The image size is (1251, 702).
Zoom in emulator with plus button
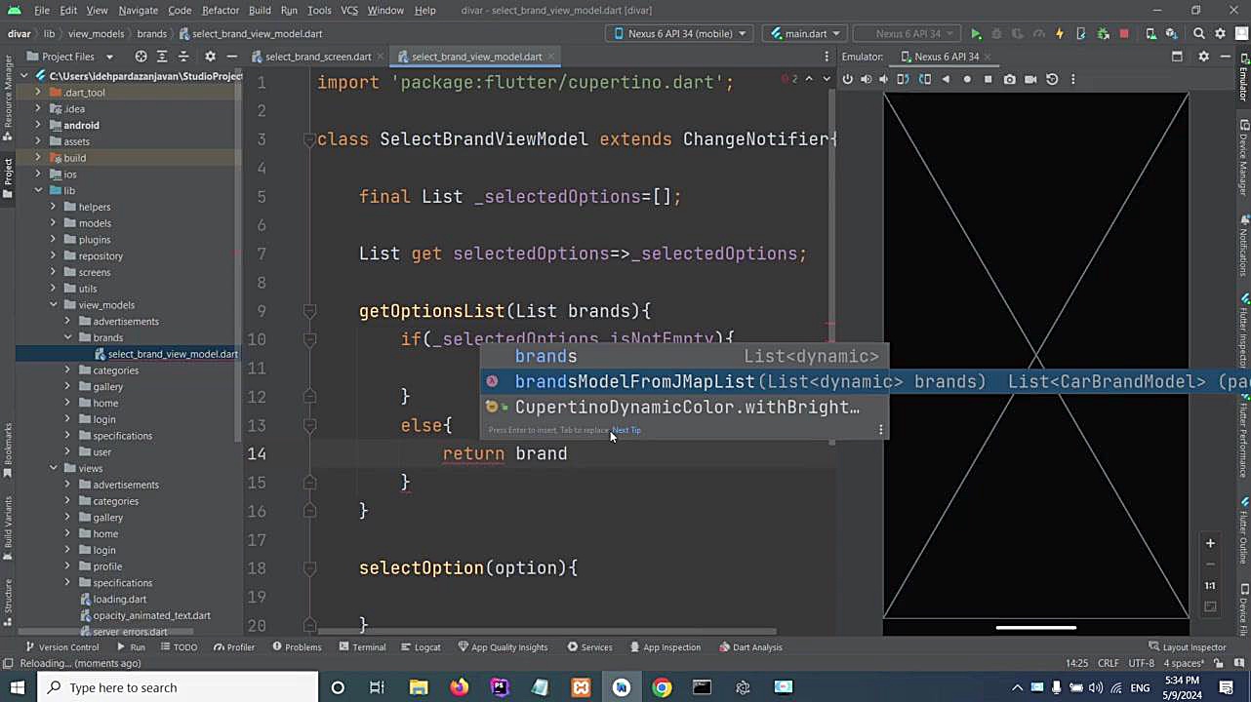click(1210, 543)
